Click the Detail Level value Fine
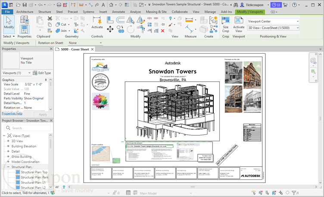 (34, 94)
